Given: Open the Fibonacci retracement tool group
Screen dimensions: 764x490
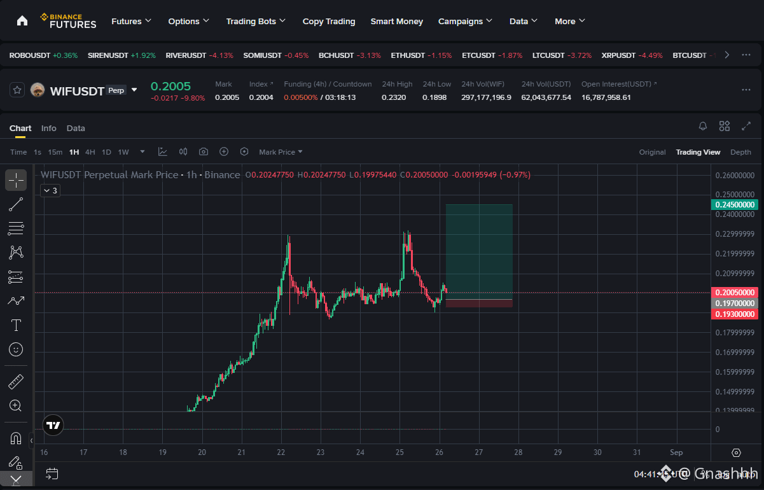Looking at the screenshot, I should (x=16, y=228).
